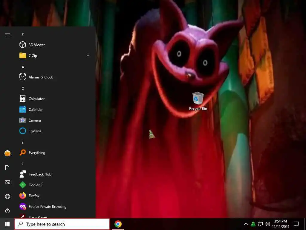Launch Alarms & Clock app
Image resolution: width=306 pixels, height=230 pixels.
coord(55,77)
